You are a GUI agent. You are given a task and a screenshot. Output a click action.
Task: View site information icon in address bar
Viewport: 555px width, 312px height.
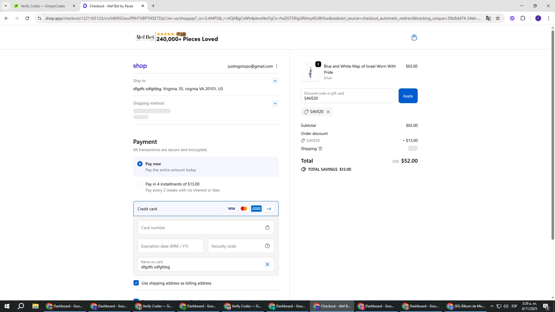40,18
